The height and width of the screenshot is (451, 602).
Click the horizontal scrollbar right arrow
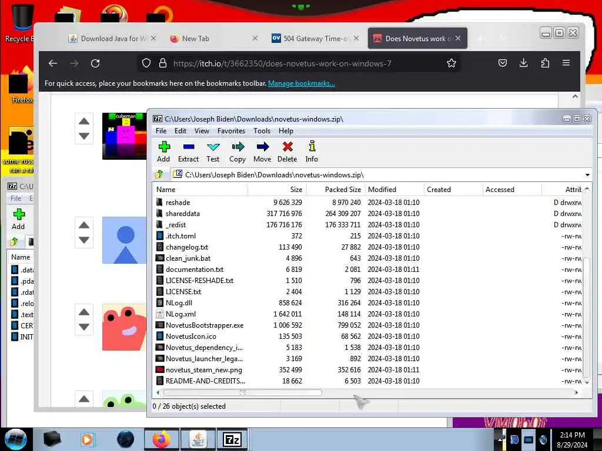point(576,392)
